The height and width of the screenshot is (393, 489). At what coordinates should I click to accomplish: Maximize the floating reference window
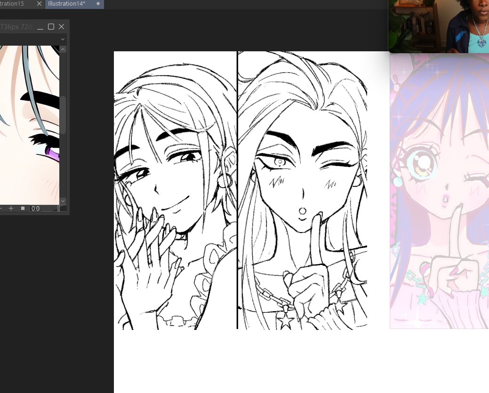coord(51,27)
